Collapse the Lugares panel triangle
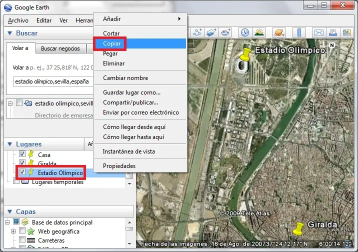The image size is (358, 252). (x=10, y=144)
